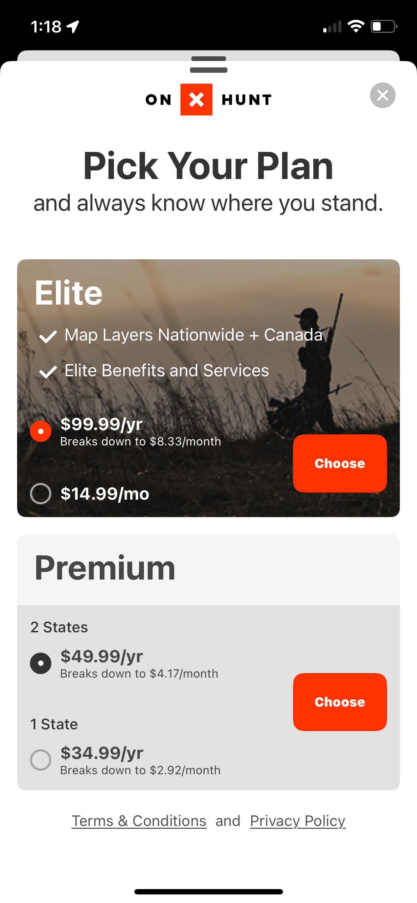
Task: Choose the Premium plan
Action: [340, 702]
